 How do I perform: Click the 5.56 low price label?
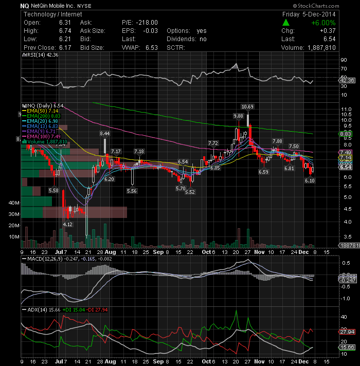[x=132, y=191]
